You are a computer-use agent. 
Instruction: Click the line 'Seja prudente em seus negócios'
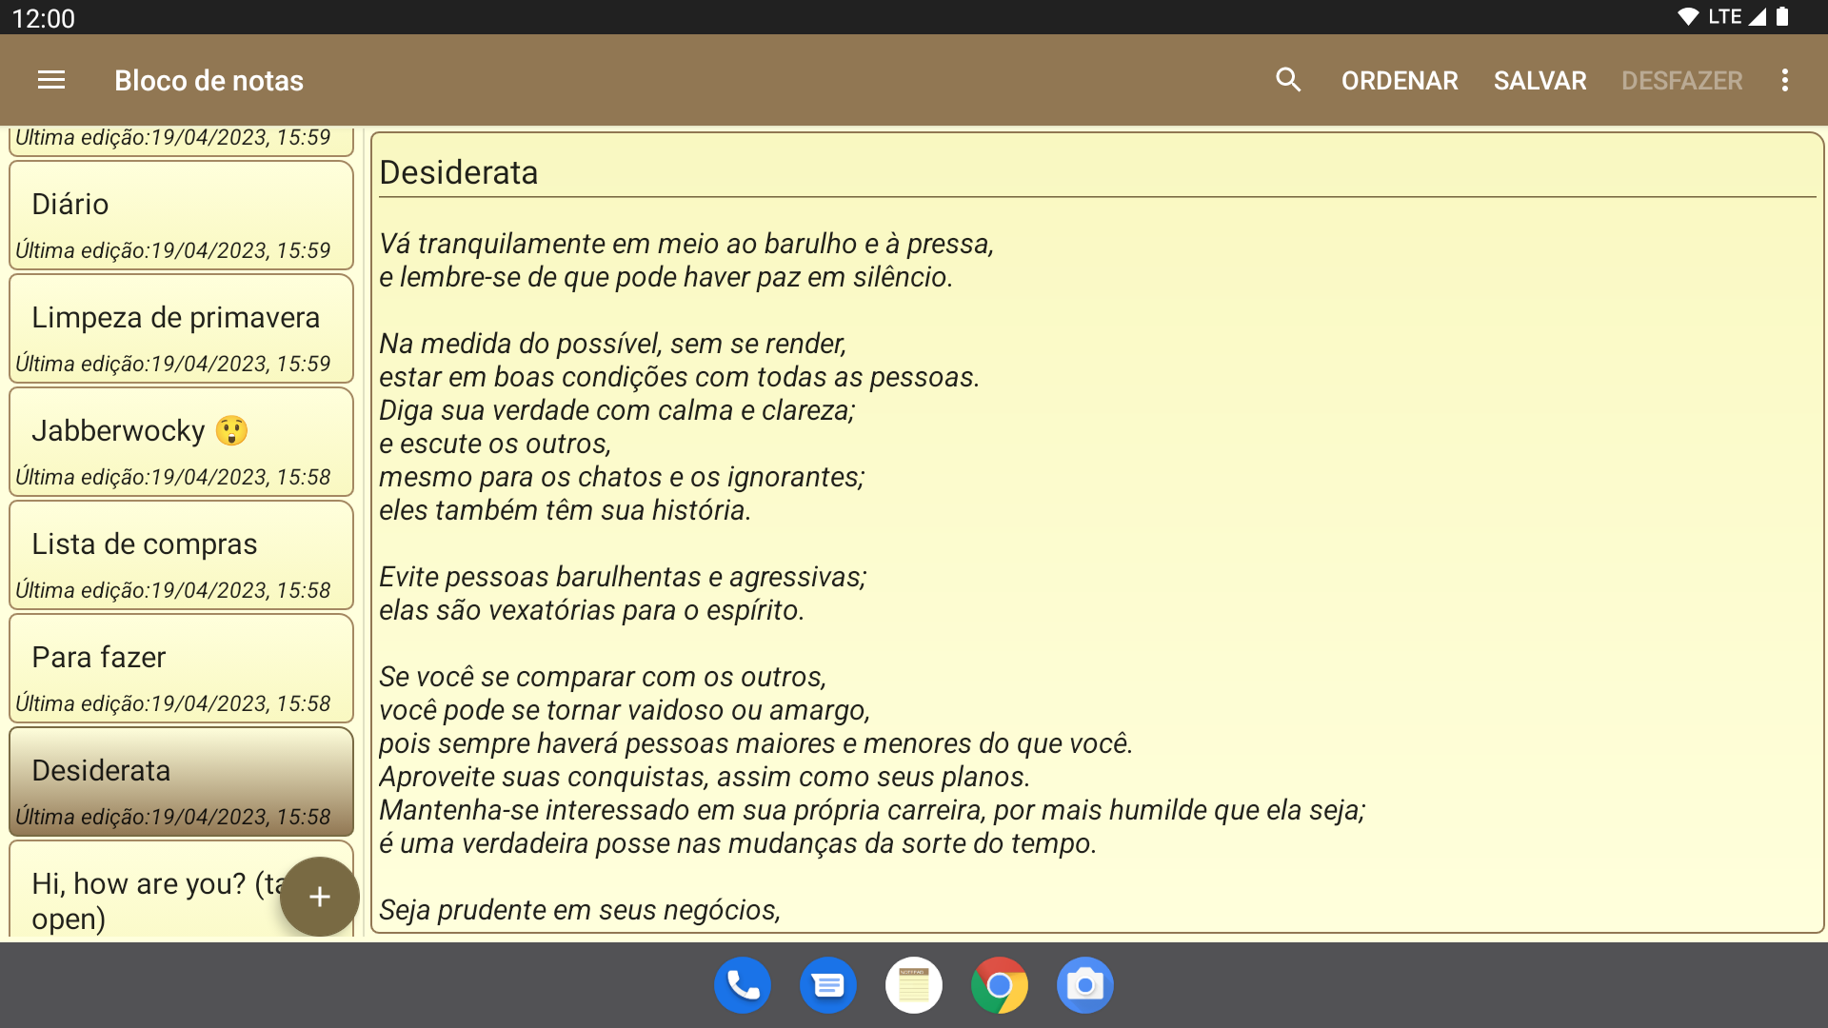pos(580,910)
